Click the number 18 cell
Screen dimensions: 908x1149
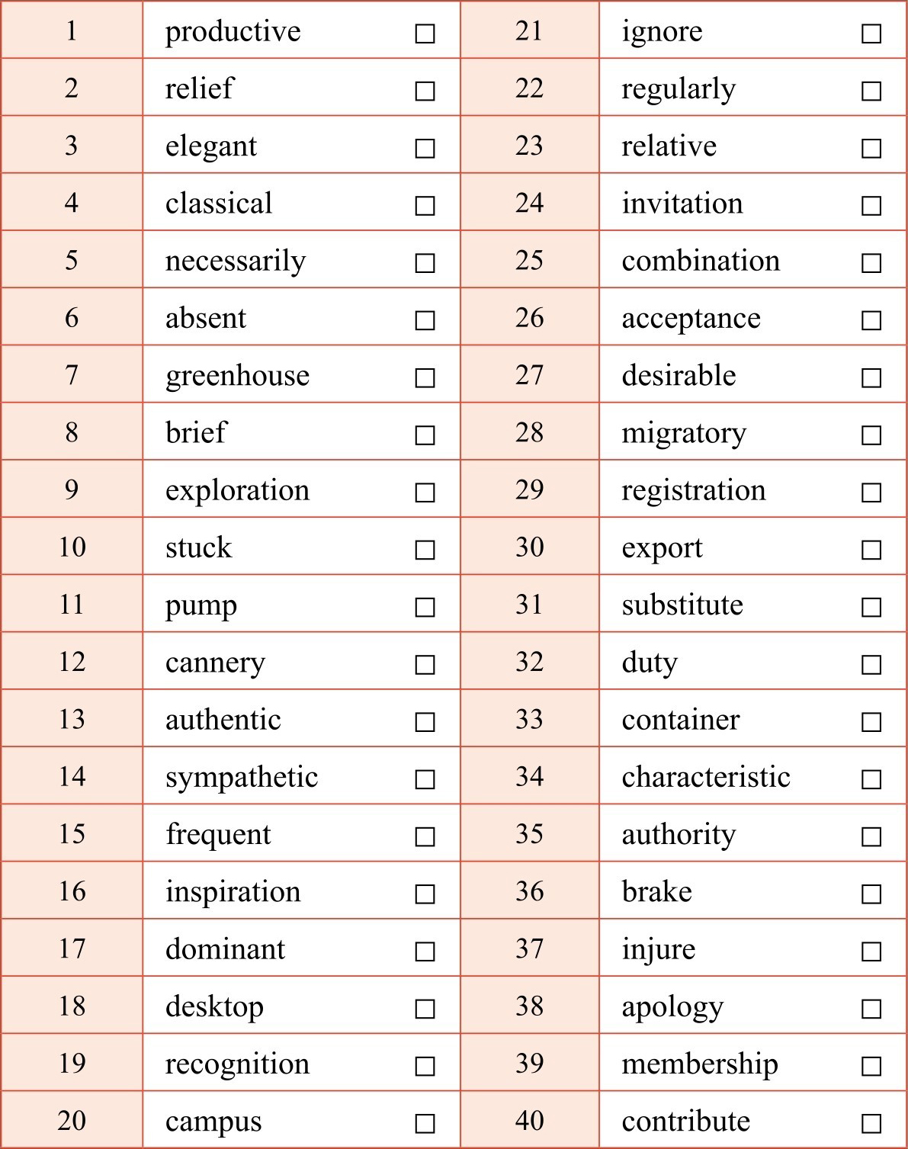tap(72, 1006)
